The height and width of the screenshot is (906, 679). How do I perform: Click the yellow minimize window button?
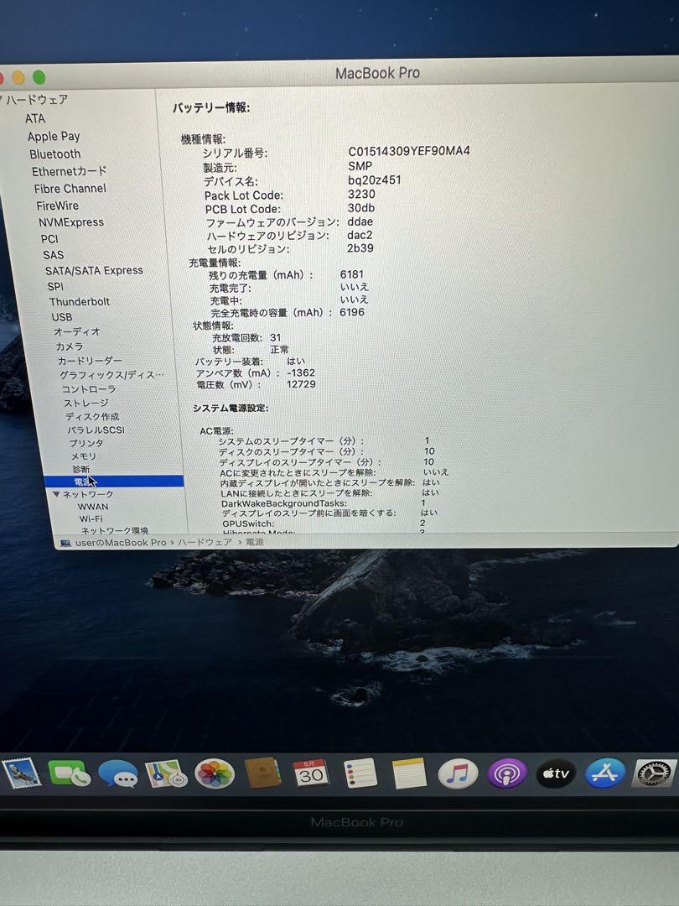pos(18,77)
